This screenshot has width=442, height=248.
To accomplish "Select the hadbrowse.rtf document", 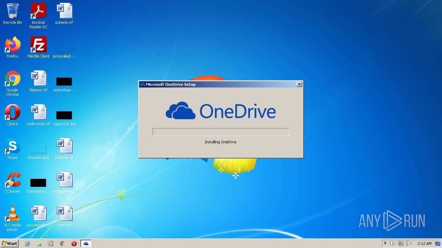I will [x=38, y=115].
